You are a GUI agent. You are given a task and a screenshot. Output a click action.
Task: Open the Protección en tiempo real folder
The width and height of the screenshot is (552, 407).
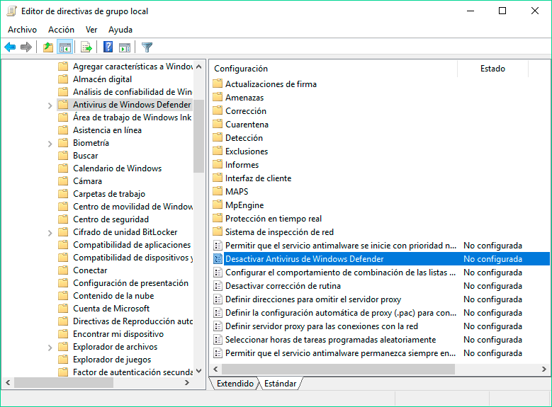click(x=274, y=219)
